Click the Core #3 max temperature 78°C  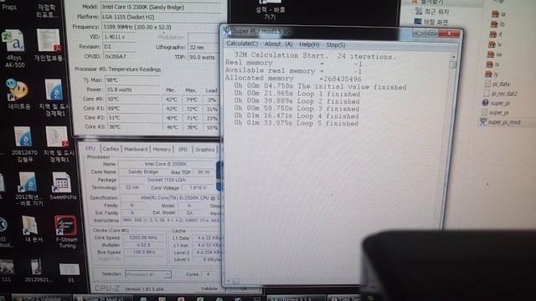[192, 127]
